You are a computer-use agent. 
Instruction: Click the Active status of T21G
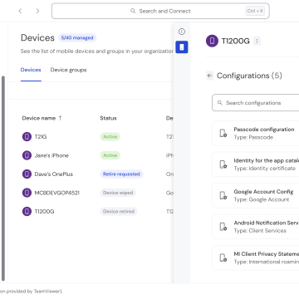tap(110, 137)
